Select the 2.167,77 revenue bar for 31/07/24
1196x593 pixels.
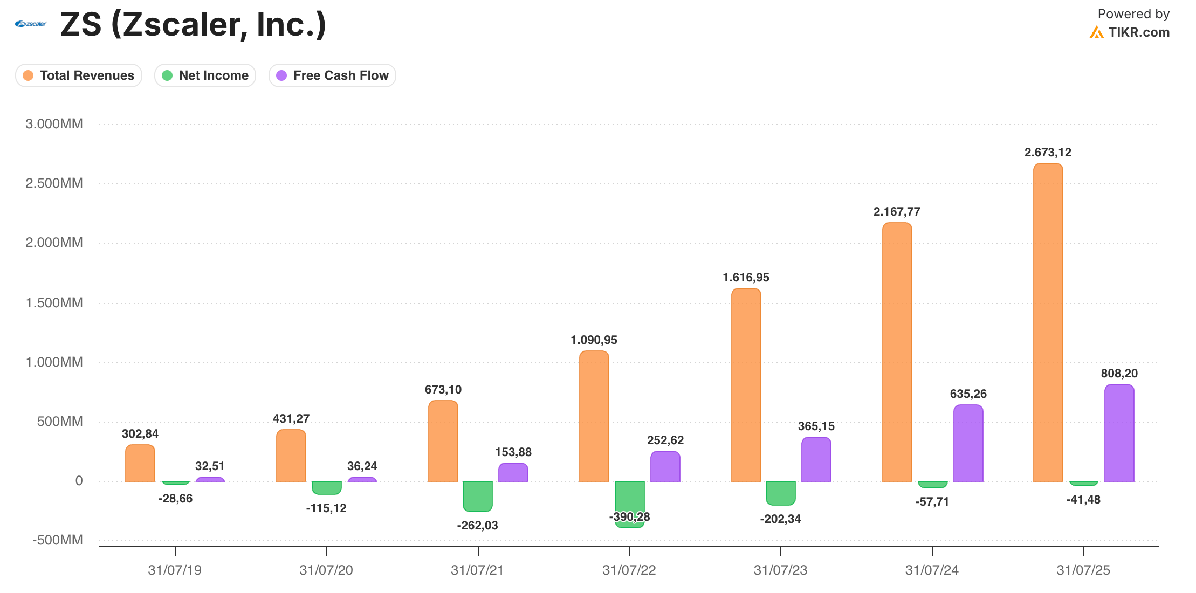coord(897,352)
